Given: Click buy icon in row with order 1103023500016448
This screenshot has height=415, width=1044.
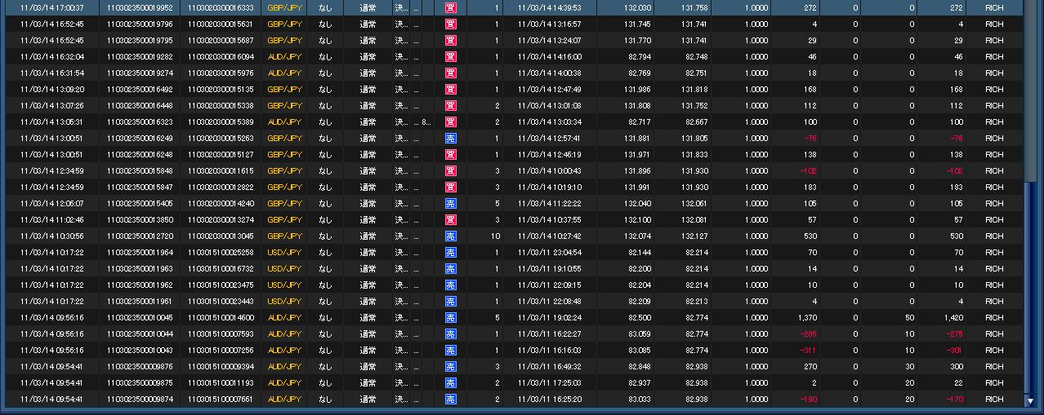Looking at the screenshot, I should click(x=450, y=106).
